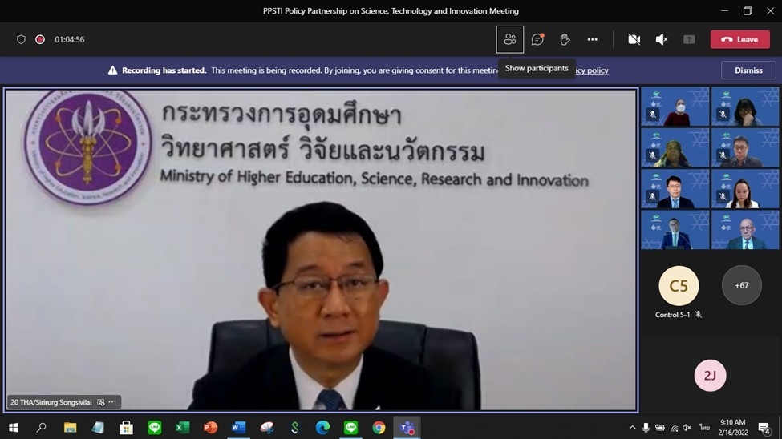Expand the +67 additional participants
The image size is (782, 439).
click(741, 285)
